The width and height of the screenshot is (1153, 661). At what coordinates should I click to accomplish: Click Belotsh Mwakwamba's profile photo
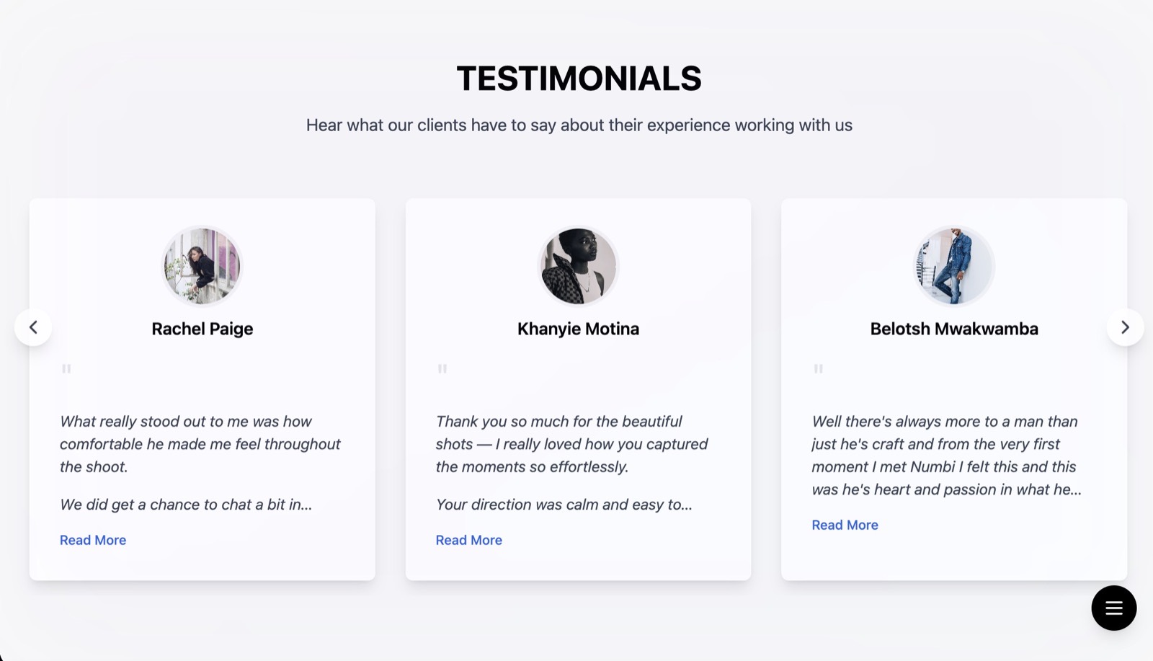[x=954, y=266]
